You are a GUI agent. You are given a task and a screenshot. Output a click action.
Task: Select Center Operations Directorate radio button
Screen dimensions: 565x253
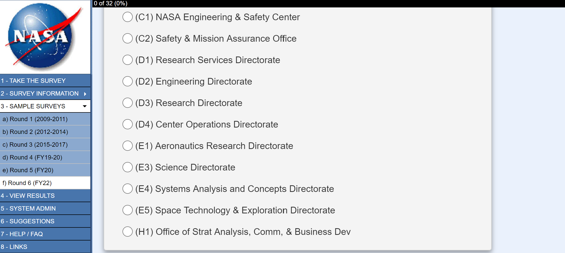pyautogui.click(x=128, y=124)
